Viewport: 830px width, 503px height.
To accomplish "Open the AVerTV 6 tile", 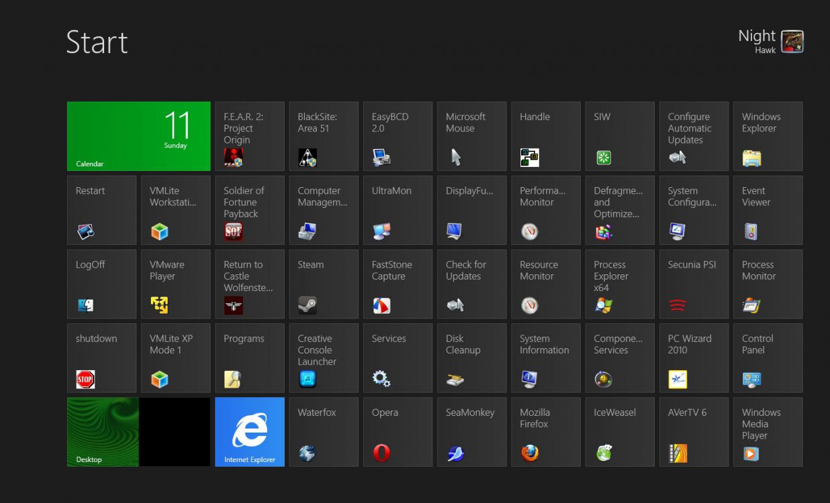I will [694, 432].
